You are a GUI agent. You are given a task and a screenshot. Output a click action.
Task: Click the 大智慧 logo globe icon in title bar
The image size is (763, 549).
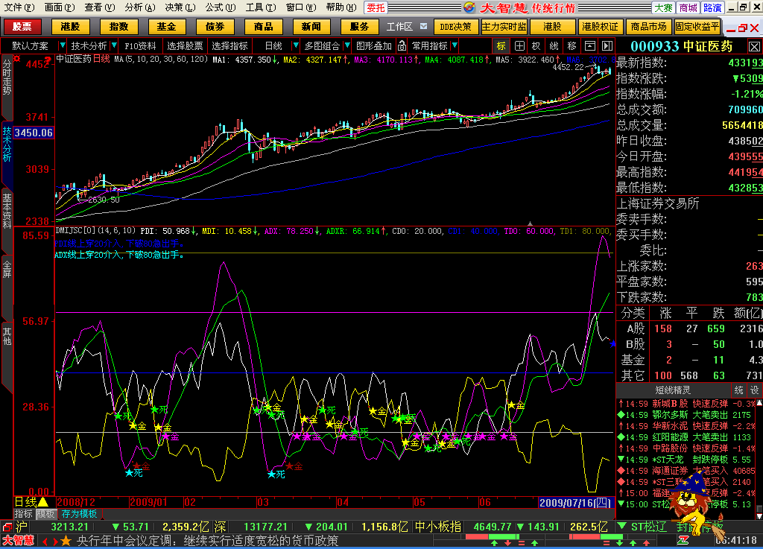click(469, 7)
